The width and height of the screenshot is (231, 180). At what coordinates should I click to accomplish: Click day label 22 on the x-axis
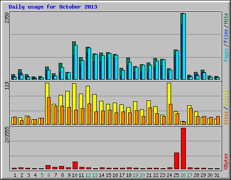coord(156,175)
